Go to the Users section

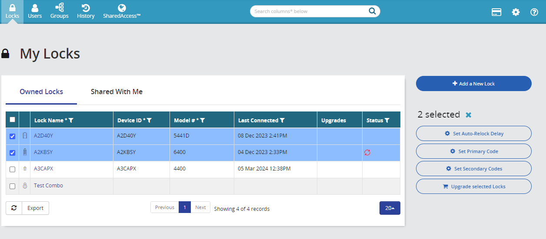(35, 11)
